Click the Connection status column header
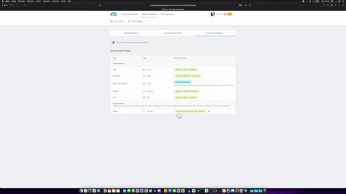The image size is (346, 194). pos(180,58)
